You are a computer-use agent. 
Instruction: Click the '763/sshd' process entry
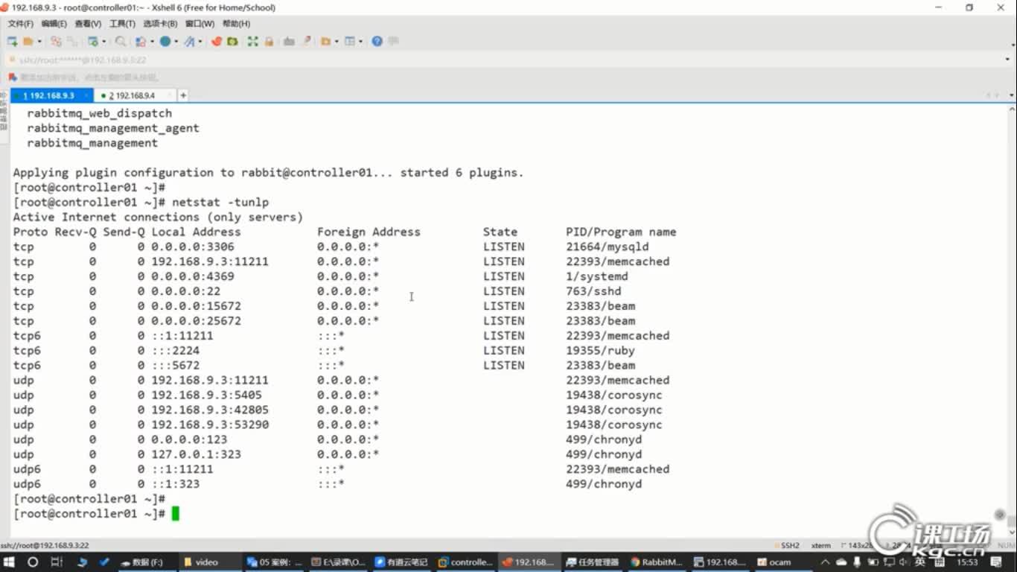pos(593,291)
